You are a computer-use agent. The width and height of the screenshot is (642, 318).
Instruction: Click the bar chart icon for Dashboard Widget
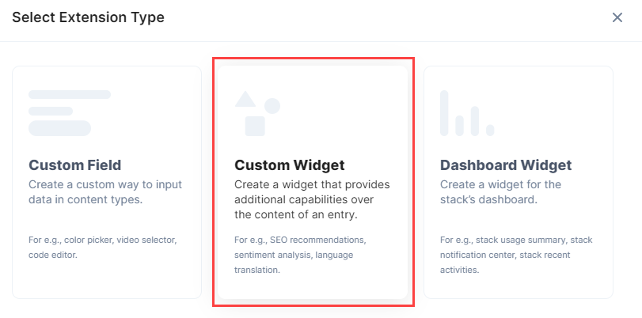(x=467, y=113)
